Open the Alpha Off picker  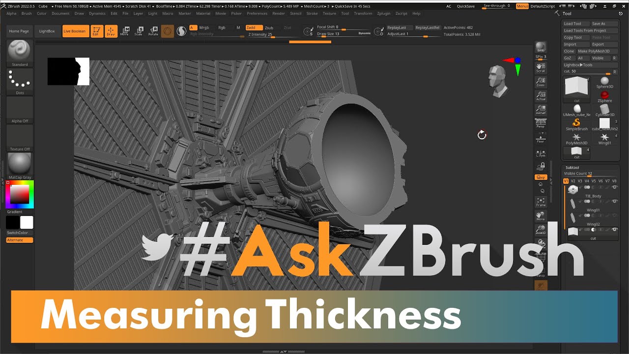coord(20,110)
